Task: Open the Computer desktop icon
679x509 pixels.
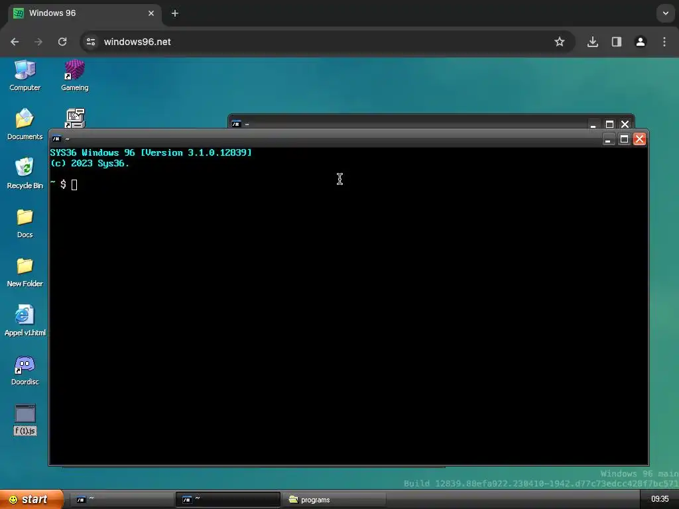Action: click(25, 76)
